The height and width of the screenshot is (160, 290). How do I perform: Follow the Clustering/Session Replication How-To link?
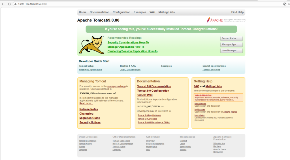coord(132,51)
